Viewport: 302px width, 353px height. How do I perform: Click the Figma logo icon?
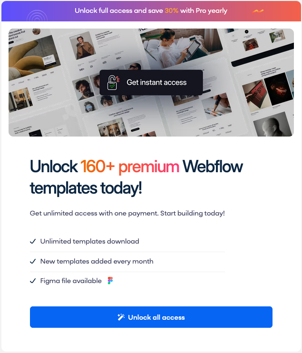[110, 281]
